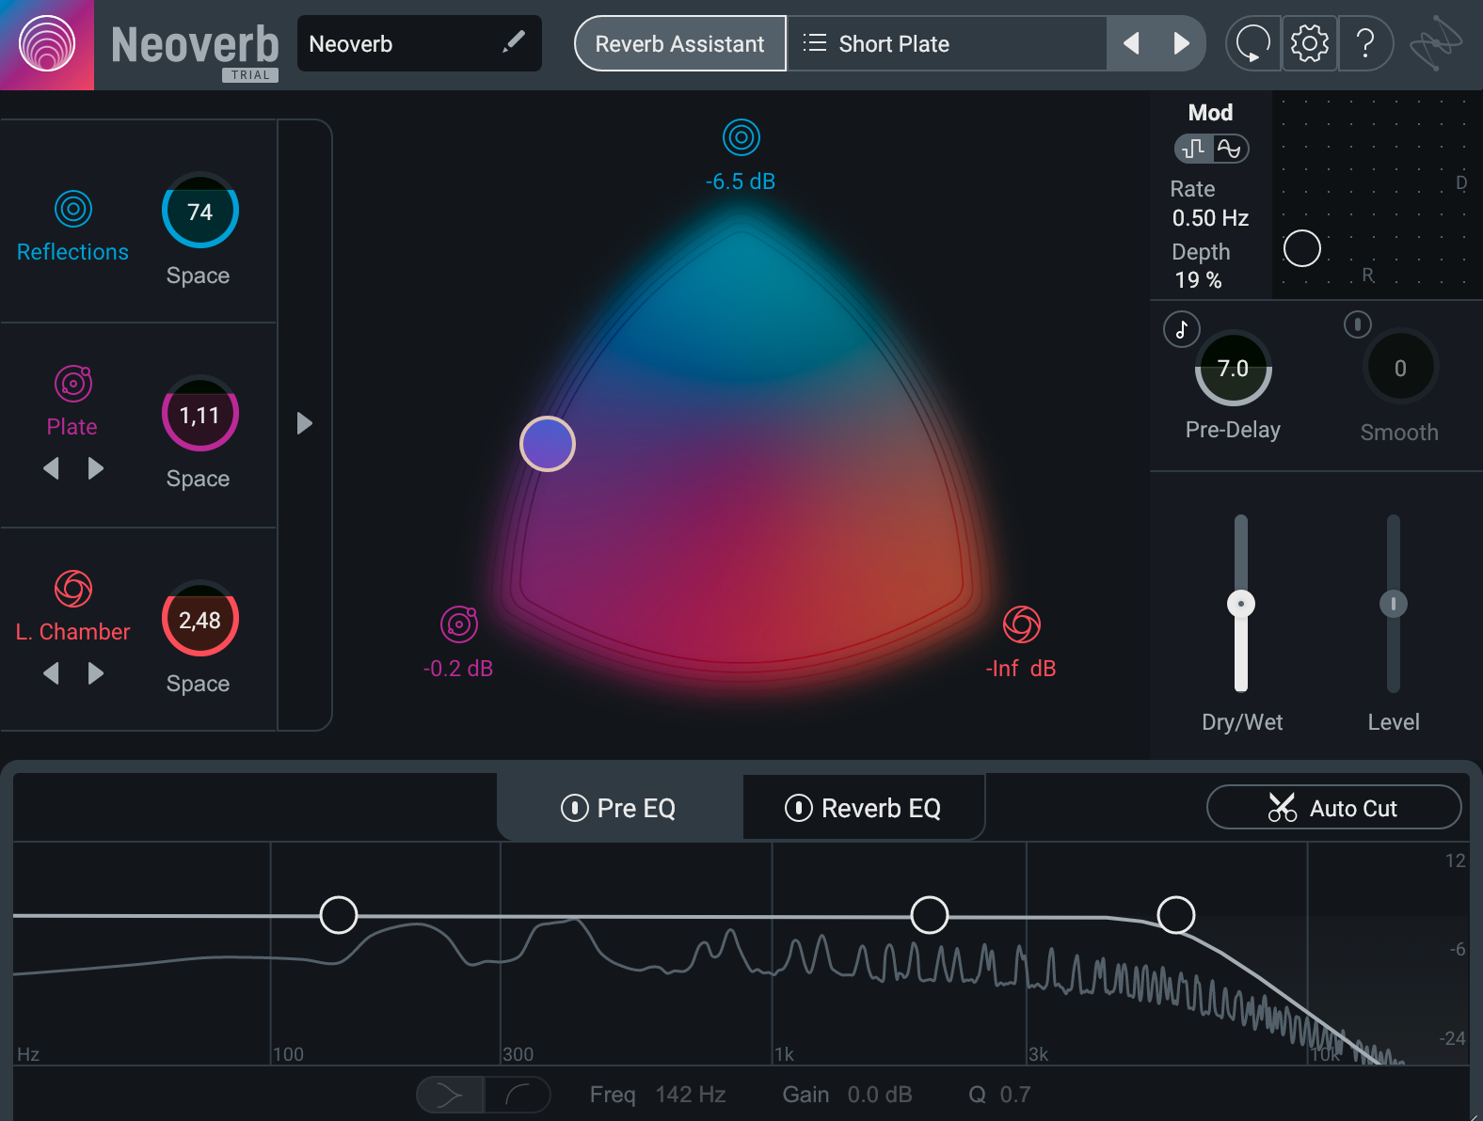The width and height of the screenshot is (1483, 1121).
Task: Toggle Pre-Delay tempo sync note button
Action: [1182, 329]
